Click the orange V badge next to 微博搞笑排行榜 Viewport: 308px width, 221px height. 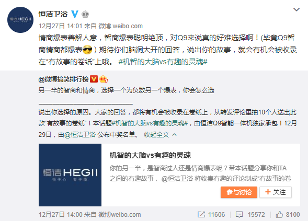(94, 79)
